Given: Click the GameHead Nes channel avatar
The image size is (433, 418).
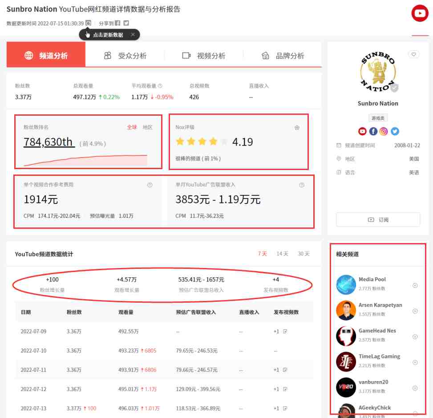Looking at the screenshot, I should [x=346, y=336].
